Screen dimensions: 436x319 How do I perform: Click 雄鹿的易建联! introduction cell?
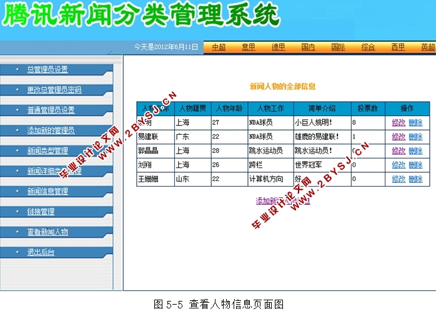(x=322, y=137)
